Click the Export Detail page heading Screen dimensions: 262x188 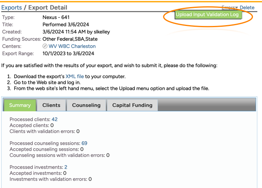coord(47,7)
